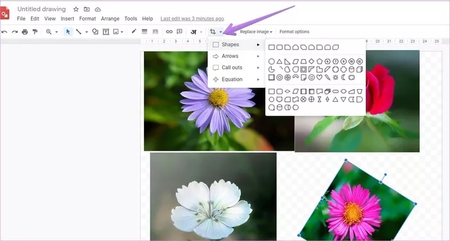The width and height of the screenshot is (450, 241).
Task: Open the View menu
Action: (50, 19)
